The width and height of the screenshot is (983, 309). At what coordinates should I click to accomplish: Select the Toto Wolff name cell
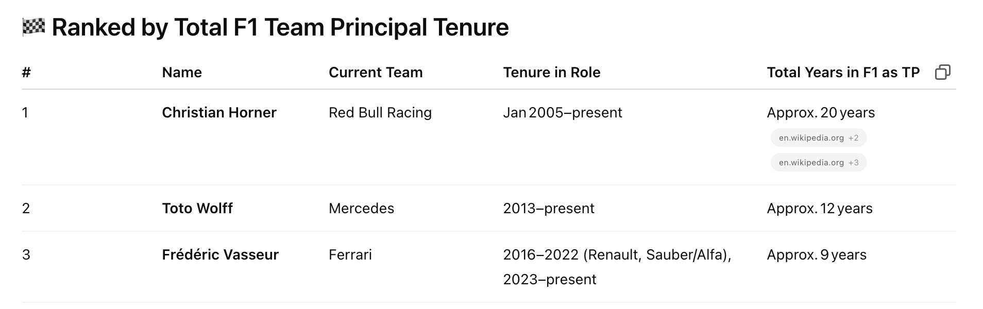coord(197,209)
